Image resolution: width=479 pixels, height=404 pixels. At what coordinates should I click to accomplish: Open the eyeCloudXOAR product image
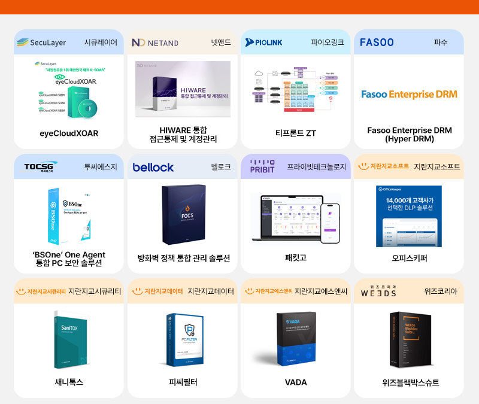coord(69,90)
